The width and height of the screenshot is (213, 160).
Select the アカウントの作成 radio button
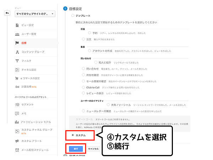(x=89, y=51)
